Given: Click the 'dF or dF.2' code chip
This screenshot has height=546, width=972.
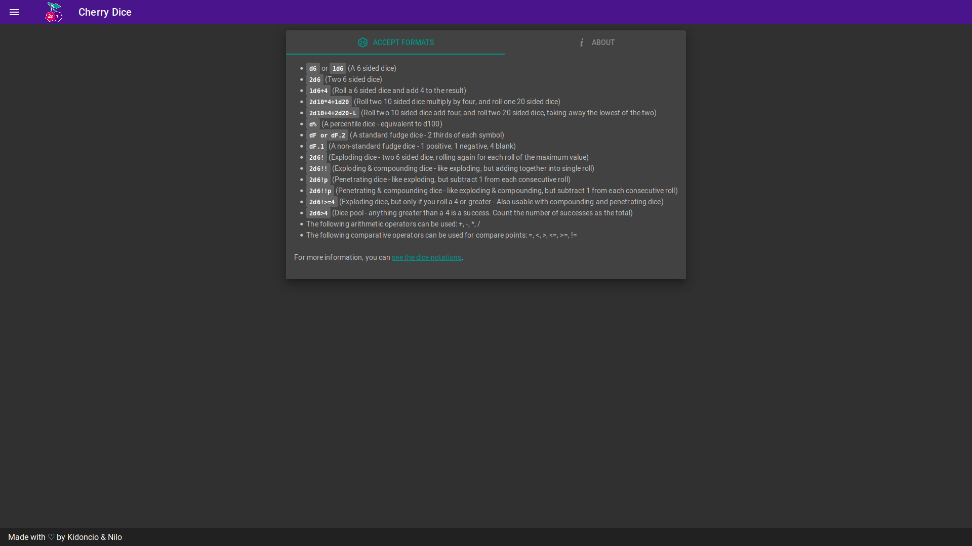Looking at the screenshot, I should coord(327,135).
